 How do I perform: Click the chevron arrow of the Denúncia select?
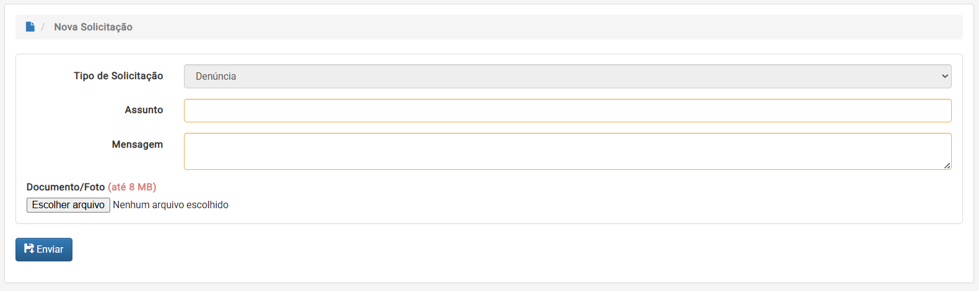click(945, 77)
